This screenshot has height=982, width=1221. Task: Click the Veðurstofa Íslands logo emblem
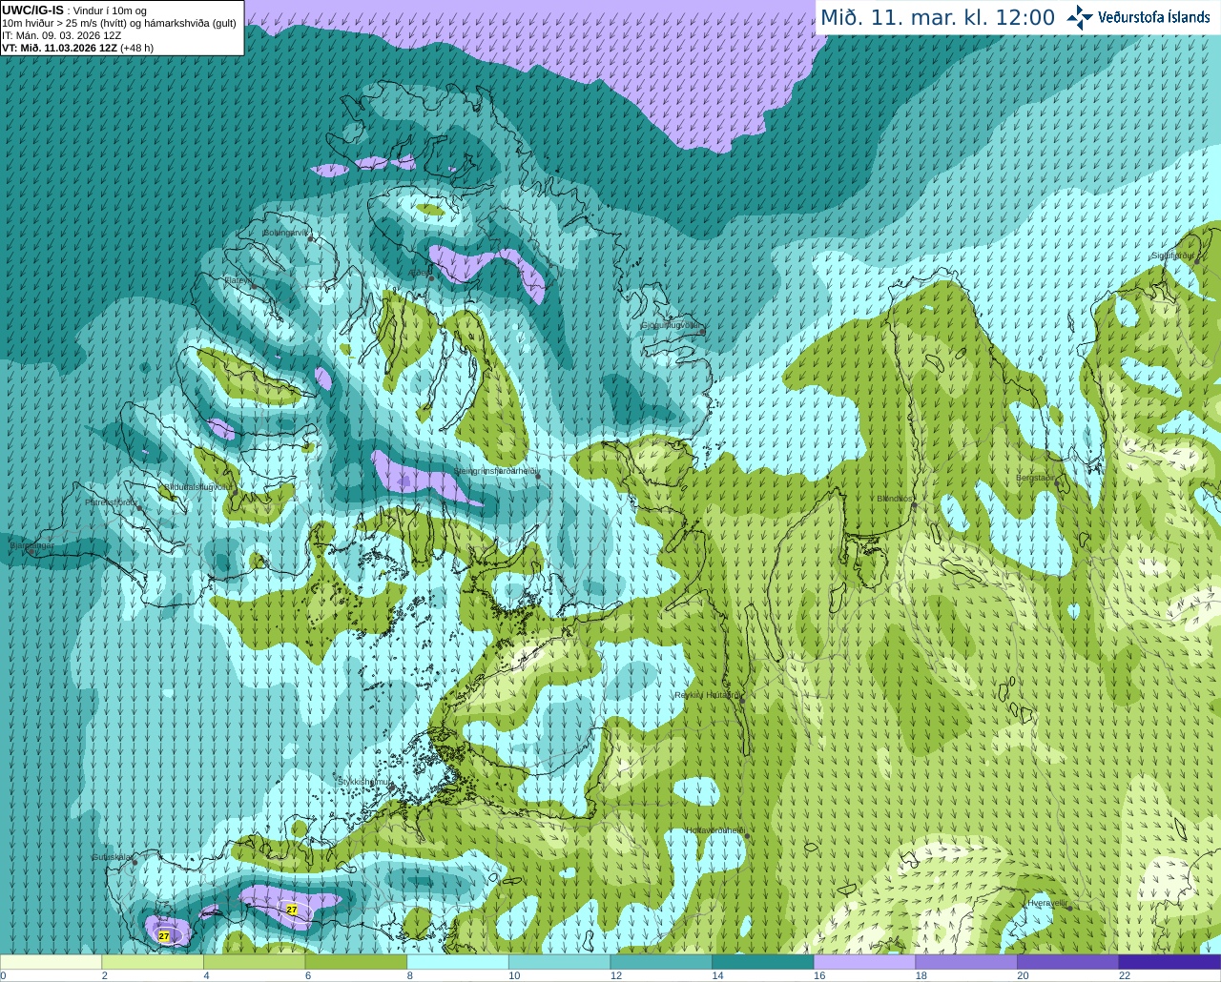[x=1080, y=17]
